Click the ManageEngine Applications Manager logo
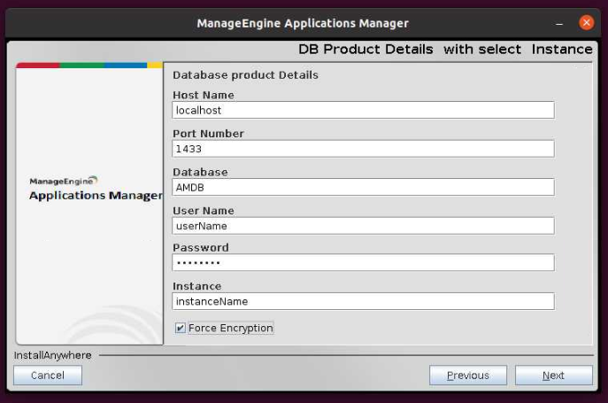Viewport: 608px width, 403px height. (x=94, y=189)
